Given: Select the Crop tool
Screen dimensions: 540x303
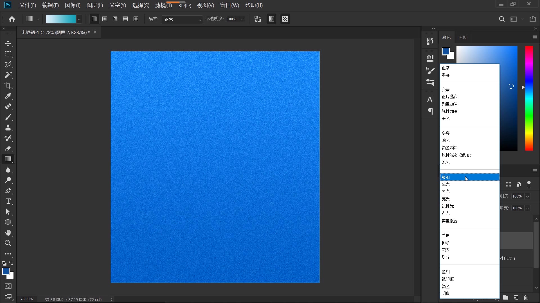Looking at the screenshot, I should coord(8,86).
